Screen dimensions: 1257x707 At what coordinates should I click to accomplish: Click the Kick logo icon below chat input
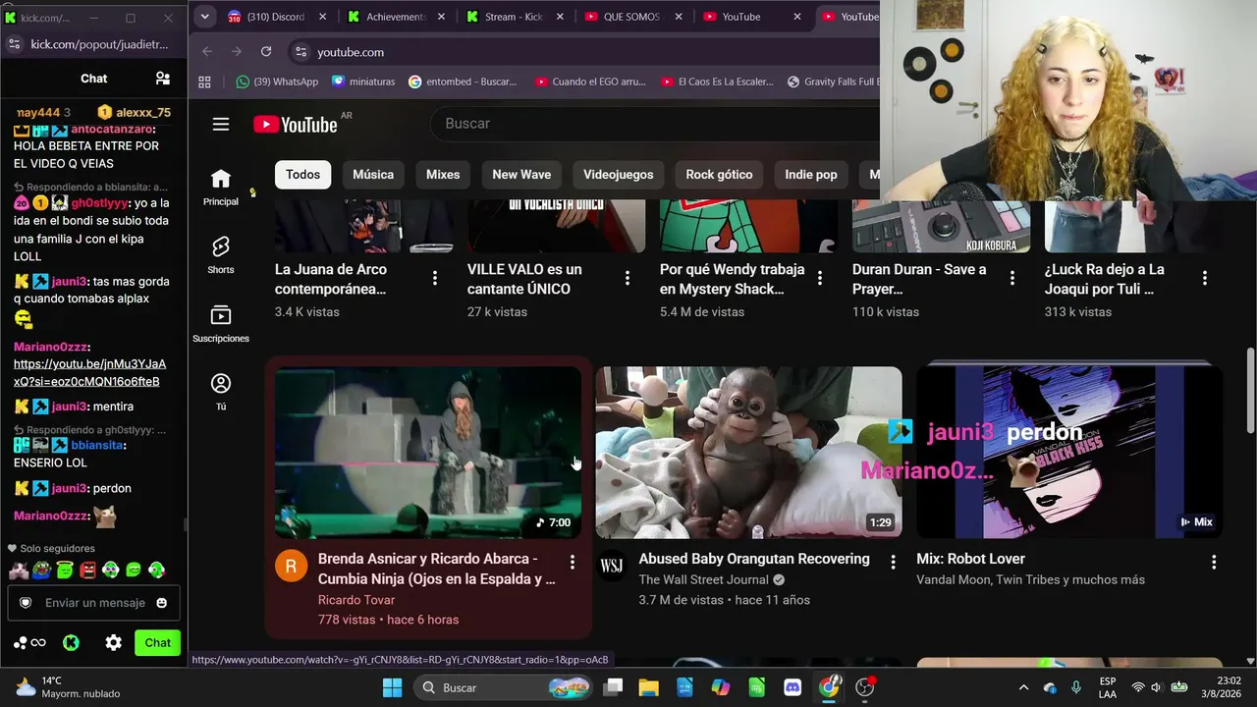tap(71, 643)
